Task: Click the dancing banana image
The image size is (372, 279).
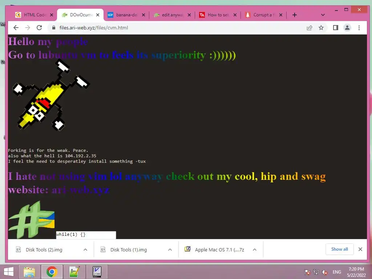Action: click(x=51, y=95)
